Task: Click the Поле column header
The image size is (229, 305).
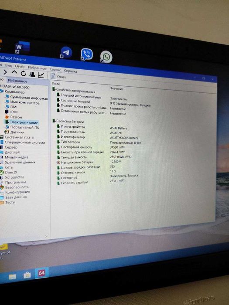Action: (56, 84)
